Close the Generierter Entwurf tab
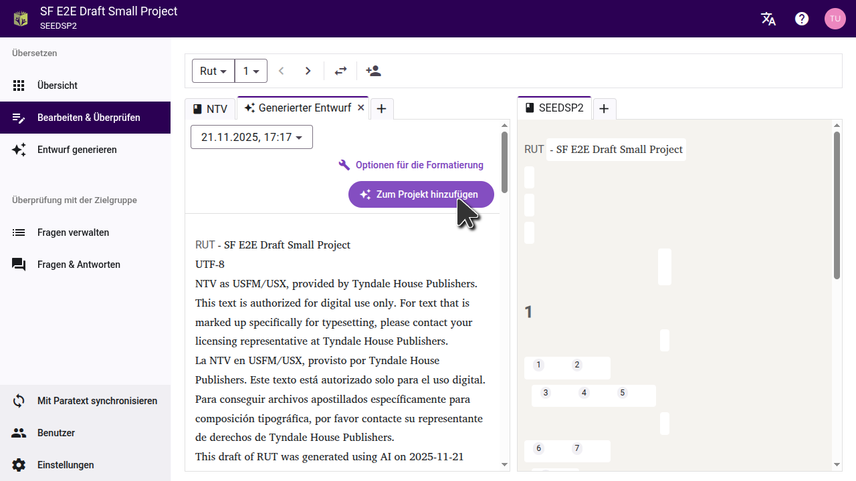Viewport: 856px width, 481px height. 360,108
